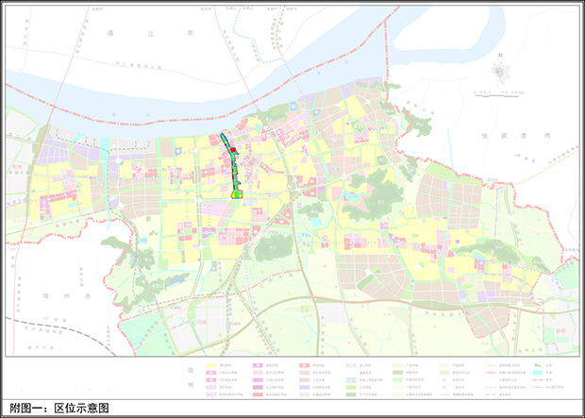585x418 pixels.
Task: Select the 常州市 city label
Action: 69,296
